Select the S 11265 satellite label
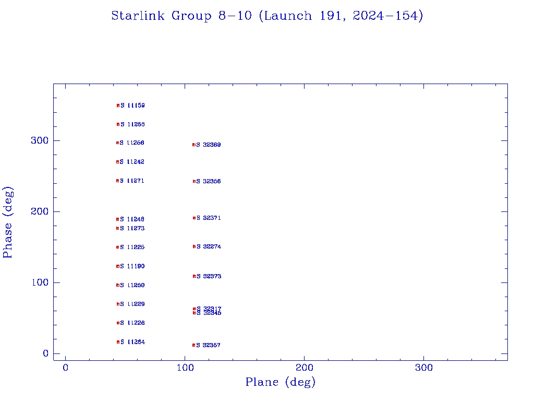The width and height of the screenshot is (534, 401). click(132, 124)
